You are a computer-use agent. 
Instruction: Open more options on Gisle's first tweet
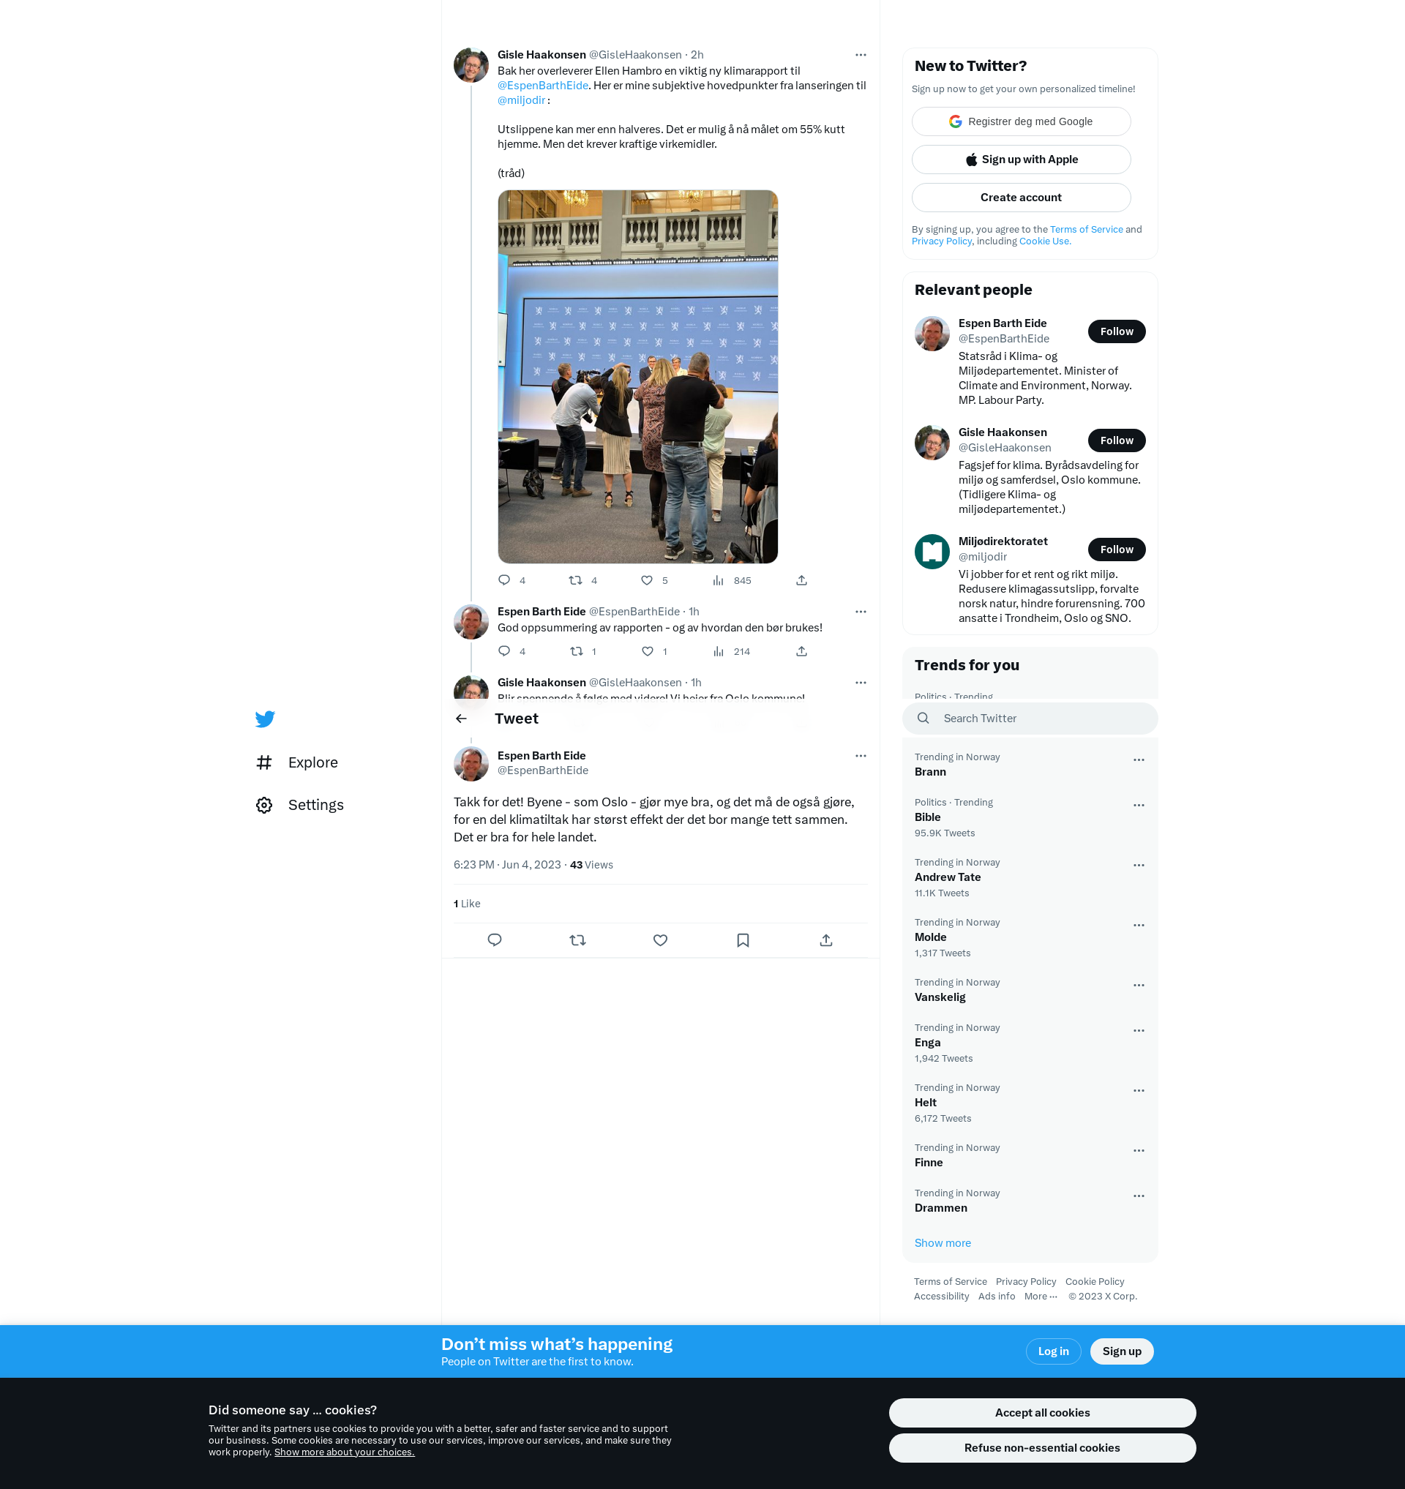861,55
